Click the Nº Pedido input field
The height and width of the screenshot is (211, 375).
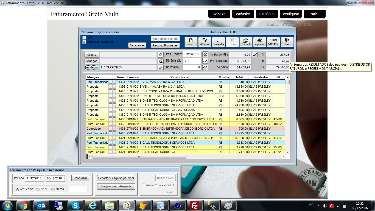[192, 67]
